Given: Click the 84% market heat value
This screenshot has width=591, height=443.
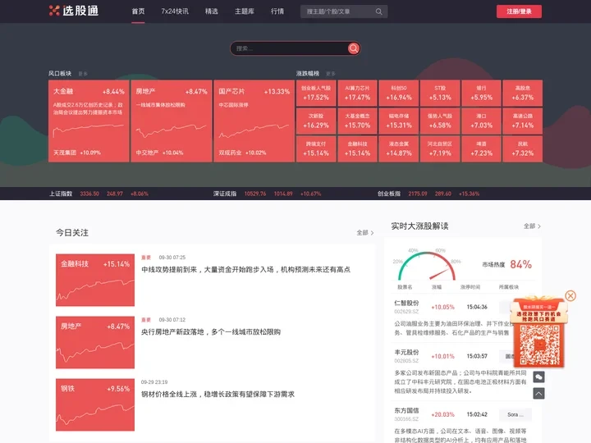Looking at the screenshot, I should [x=521, y=264].
